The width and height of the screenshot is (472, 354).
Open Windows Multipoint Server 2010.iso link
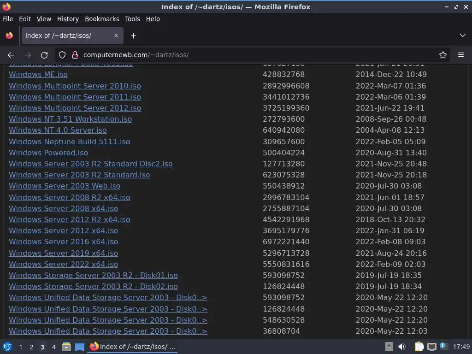pos(75,86)
